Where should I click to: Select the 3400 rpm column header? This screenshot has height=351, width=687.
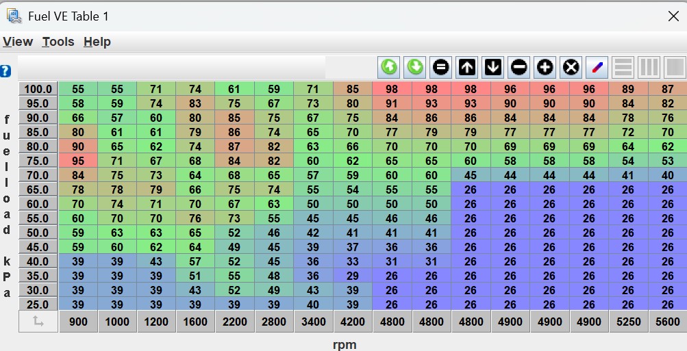[x=313, y=322]
